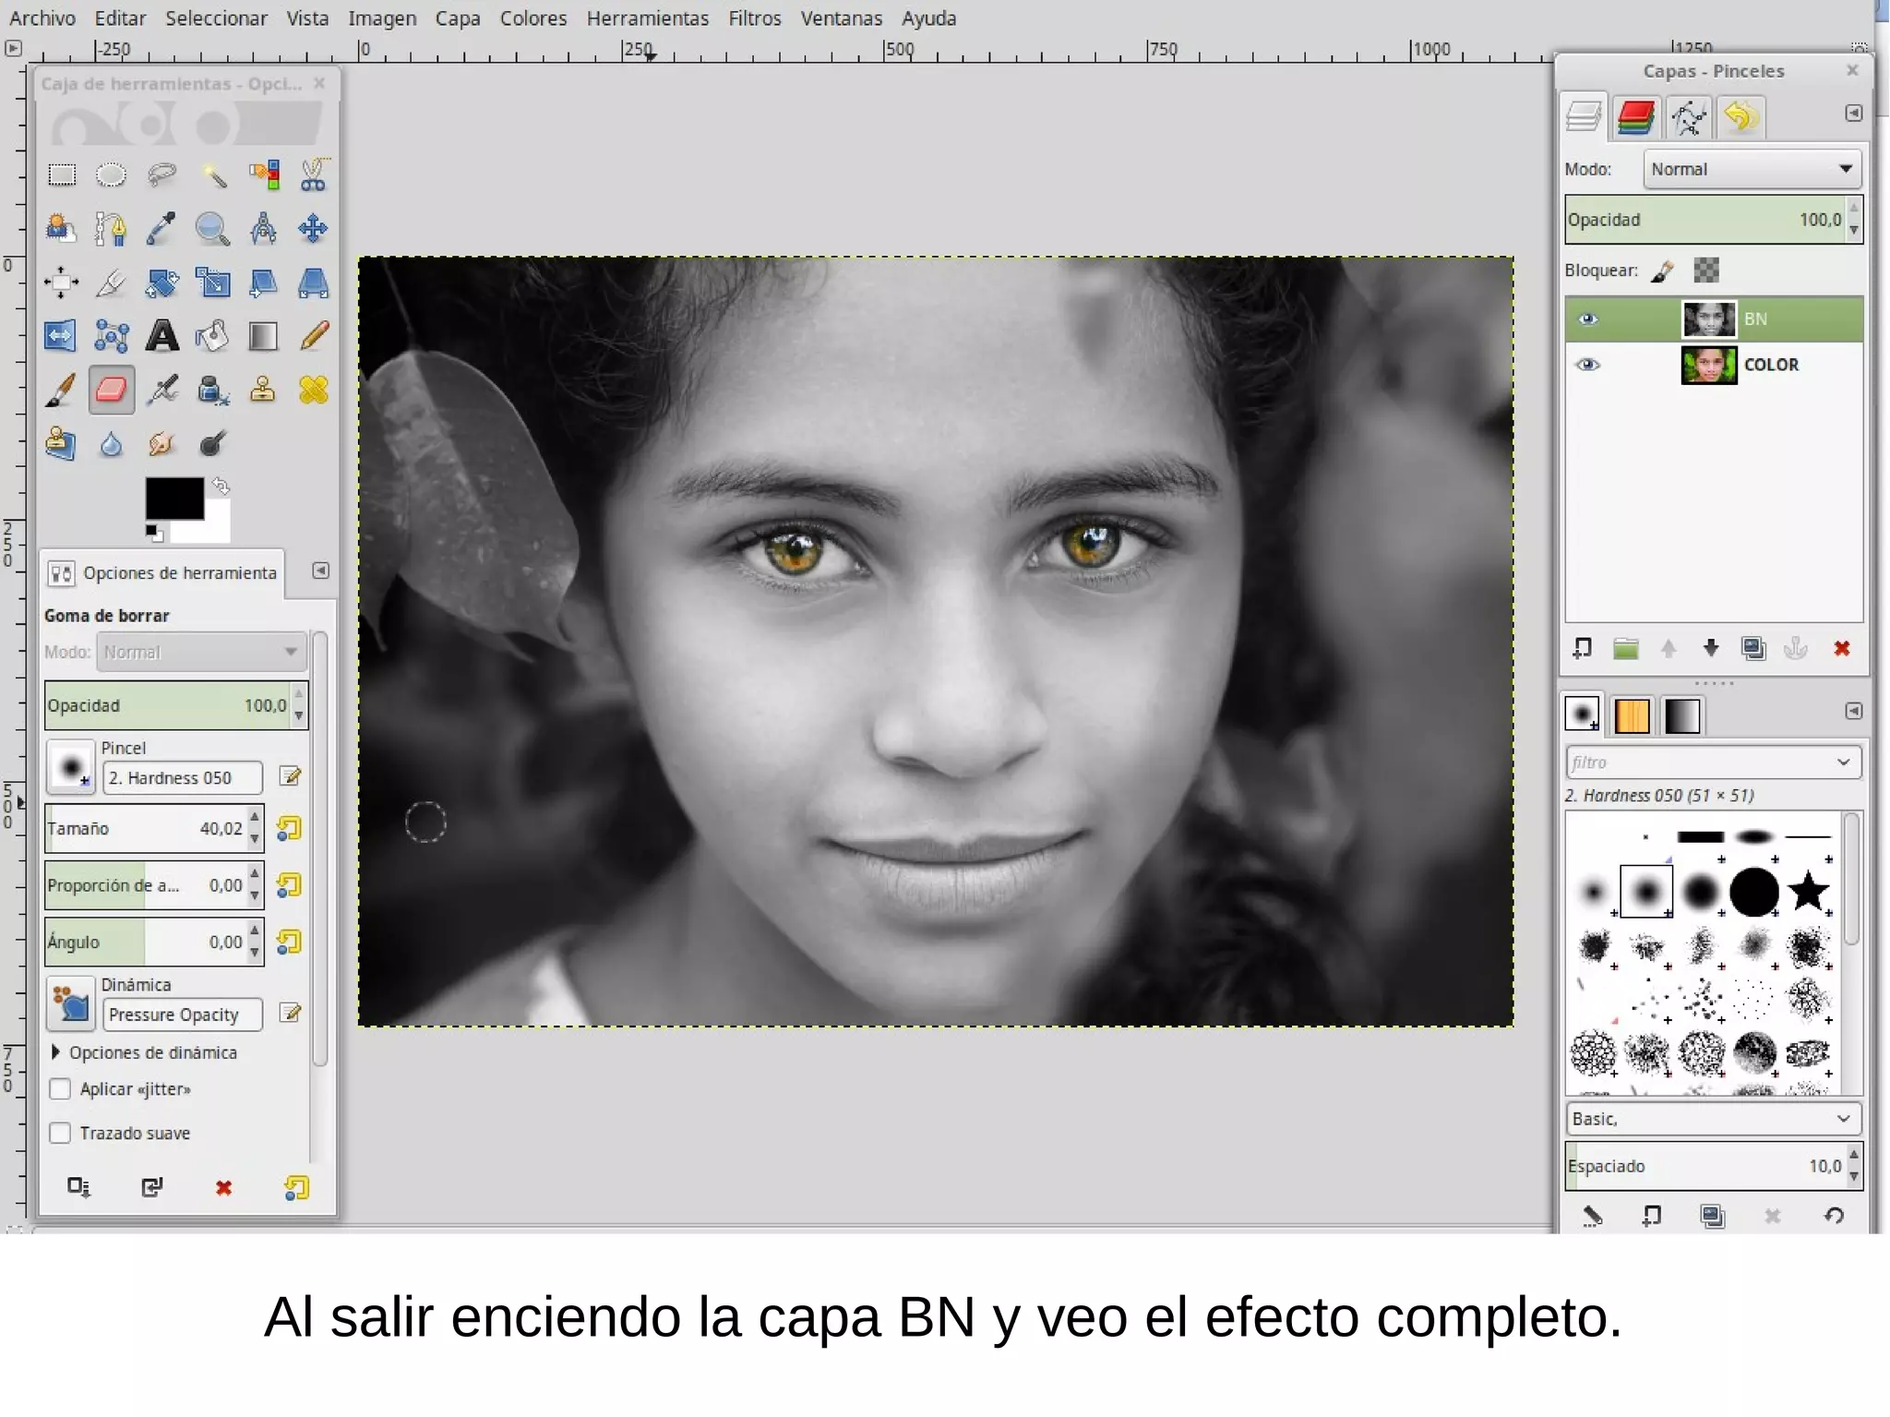Switch to the Channels tab
1890x1417 pixels.
[x=1635, y=117]
